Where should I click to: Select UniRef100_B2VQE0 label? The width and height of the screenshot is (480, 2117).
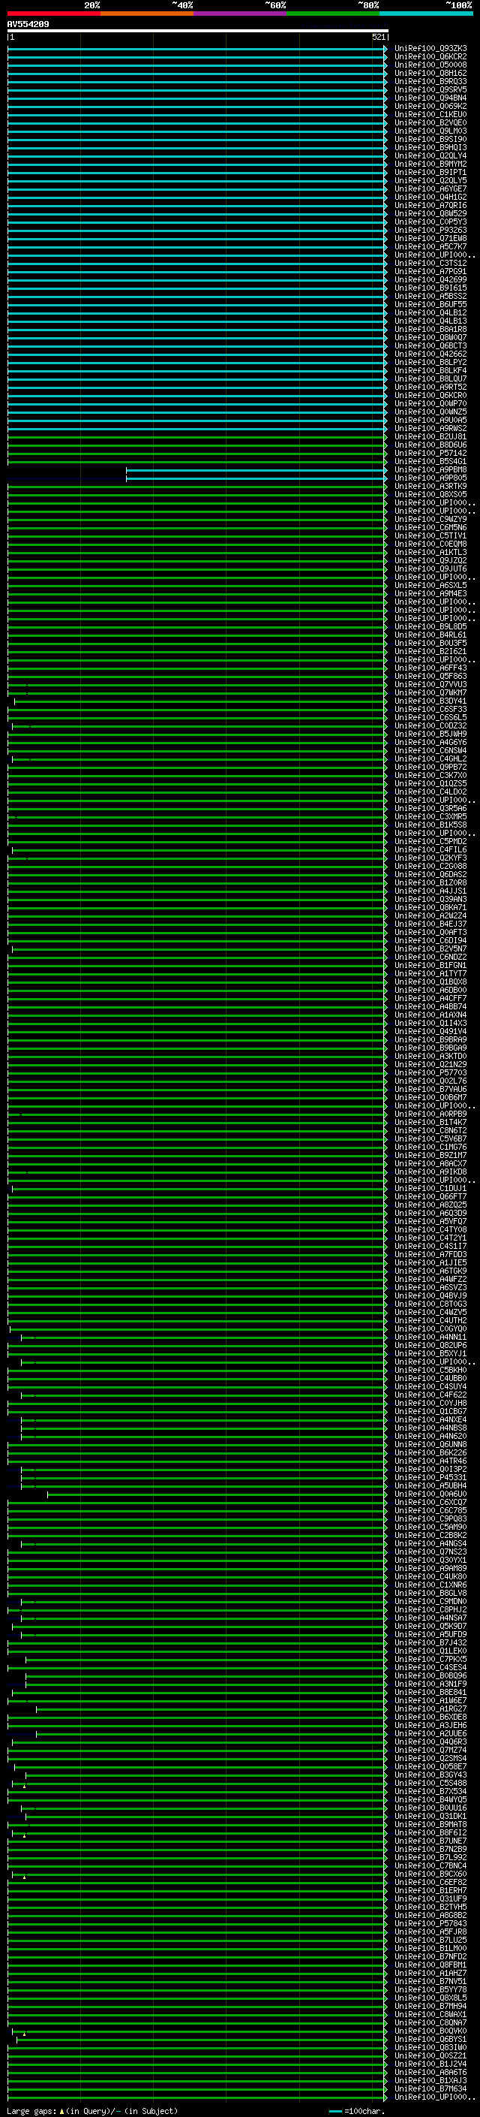[x=430, y=122]
